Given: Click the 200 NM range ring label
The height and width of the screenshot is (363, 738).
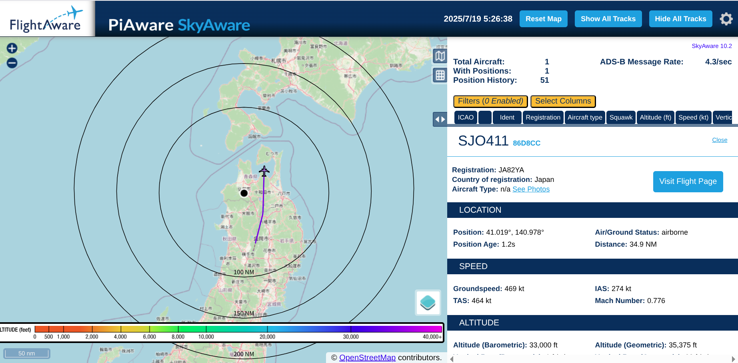Looking at the screenshot, I should pyautogui.click(x=244, y=354).
